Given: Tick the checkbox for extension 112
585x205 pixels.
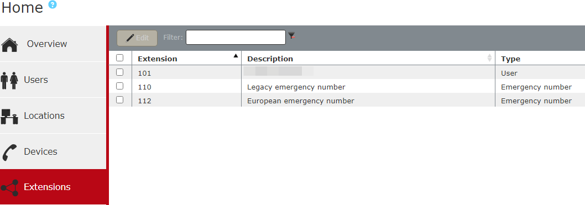Looking at the screenshot, I should pyautogui.click(x=120, y=100).
